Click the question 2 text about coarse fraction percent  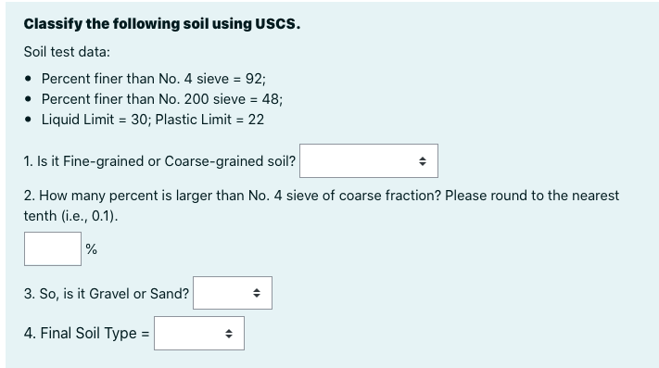[x=321, y=206]
